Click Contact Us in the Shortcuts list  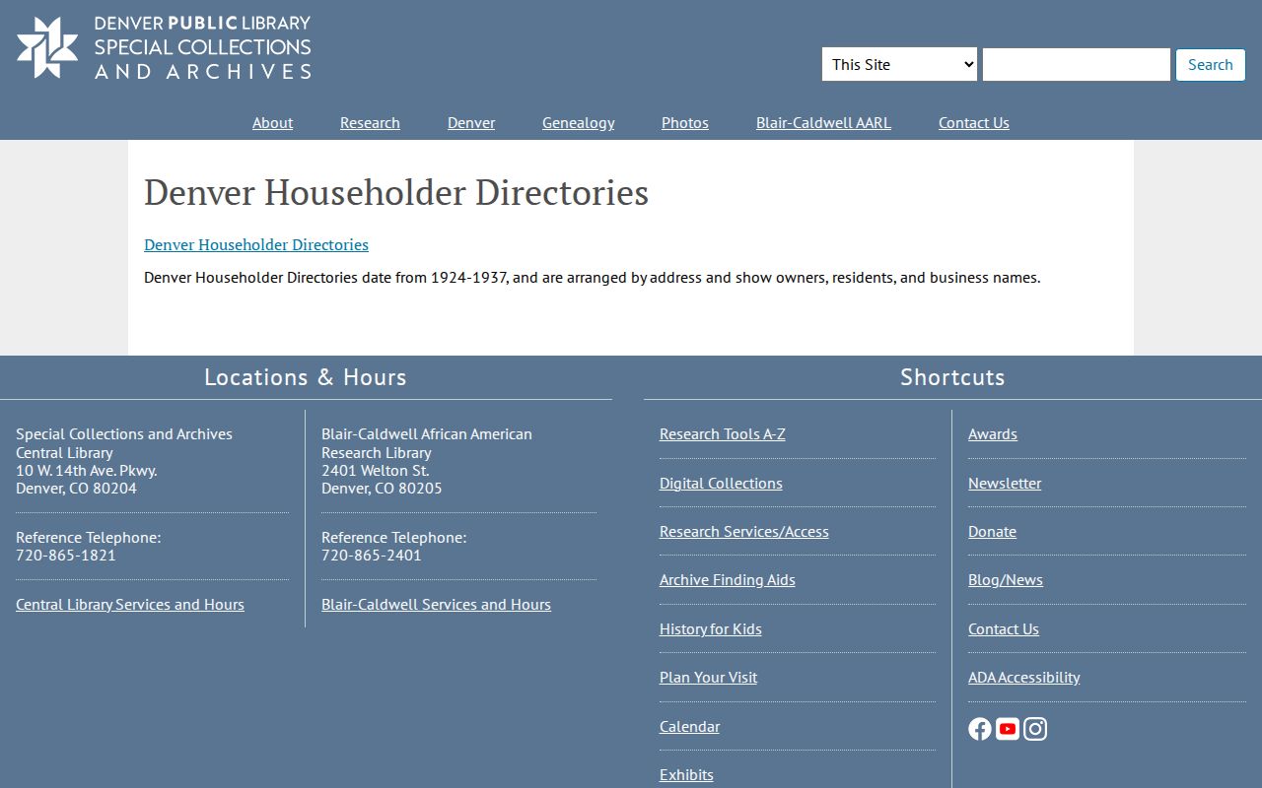[x=1004, y=628]
